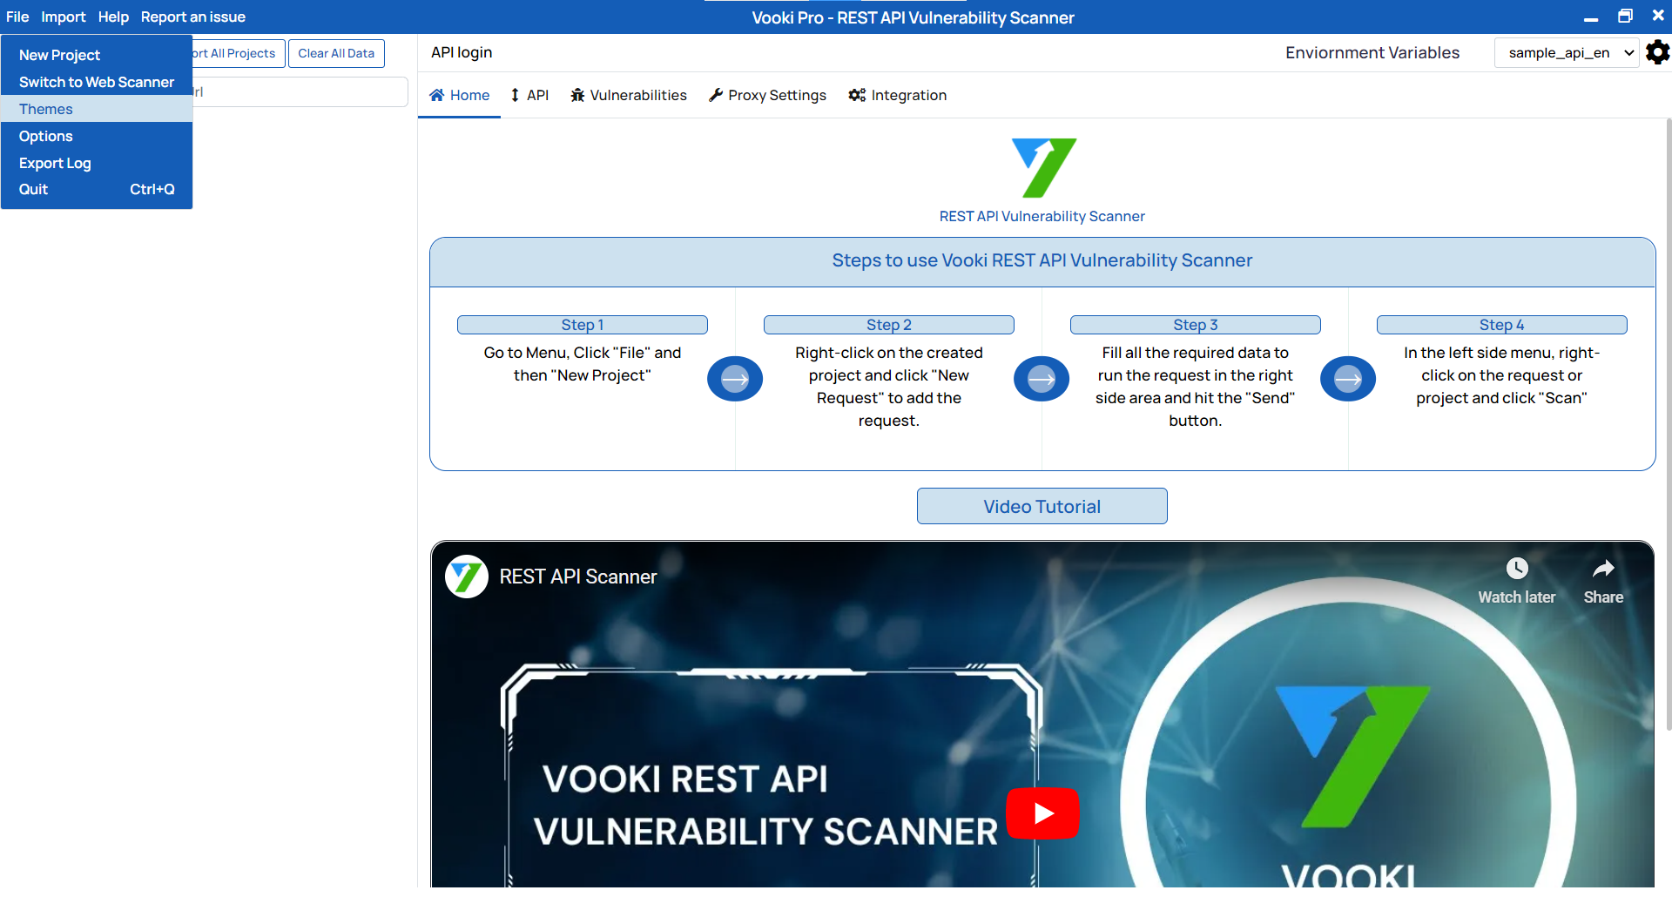
Task: Click the Enviornment Variables label
Action: [1372, 52]
